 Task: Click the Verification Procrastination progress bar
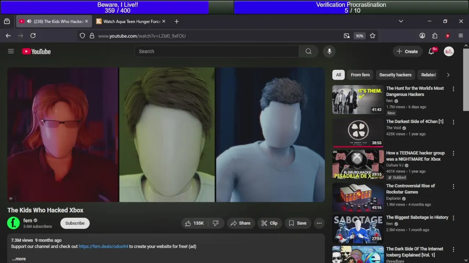(351, 7)
